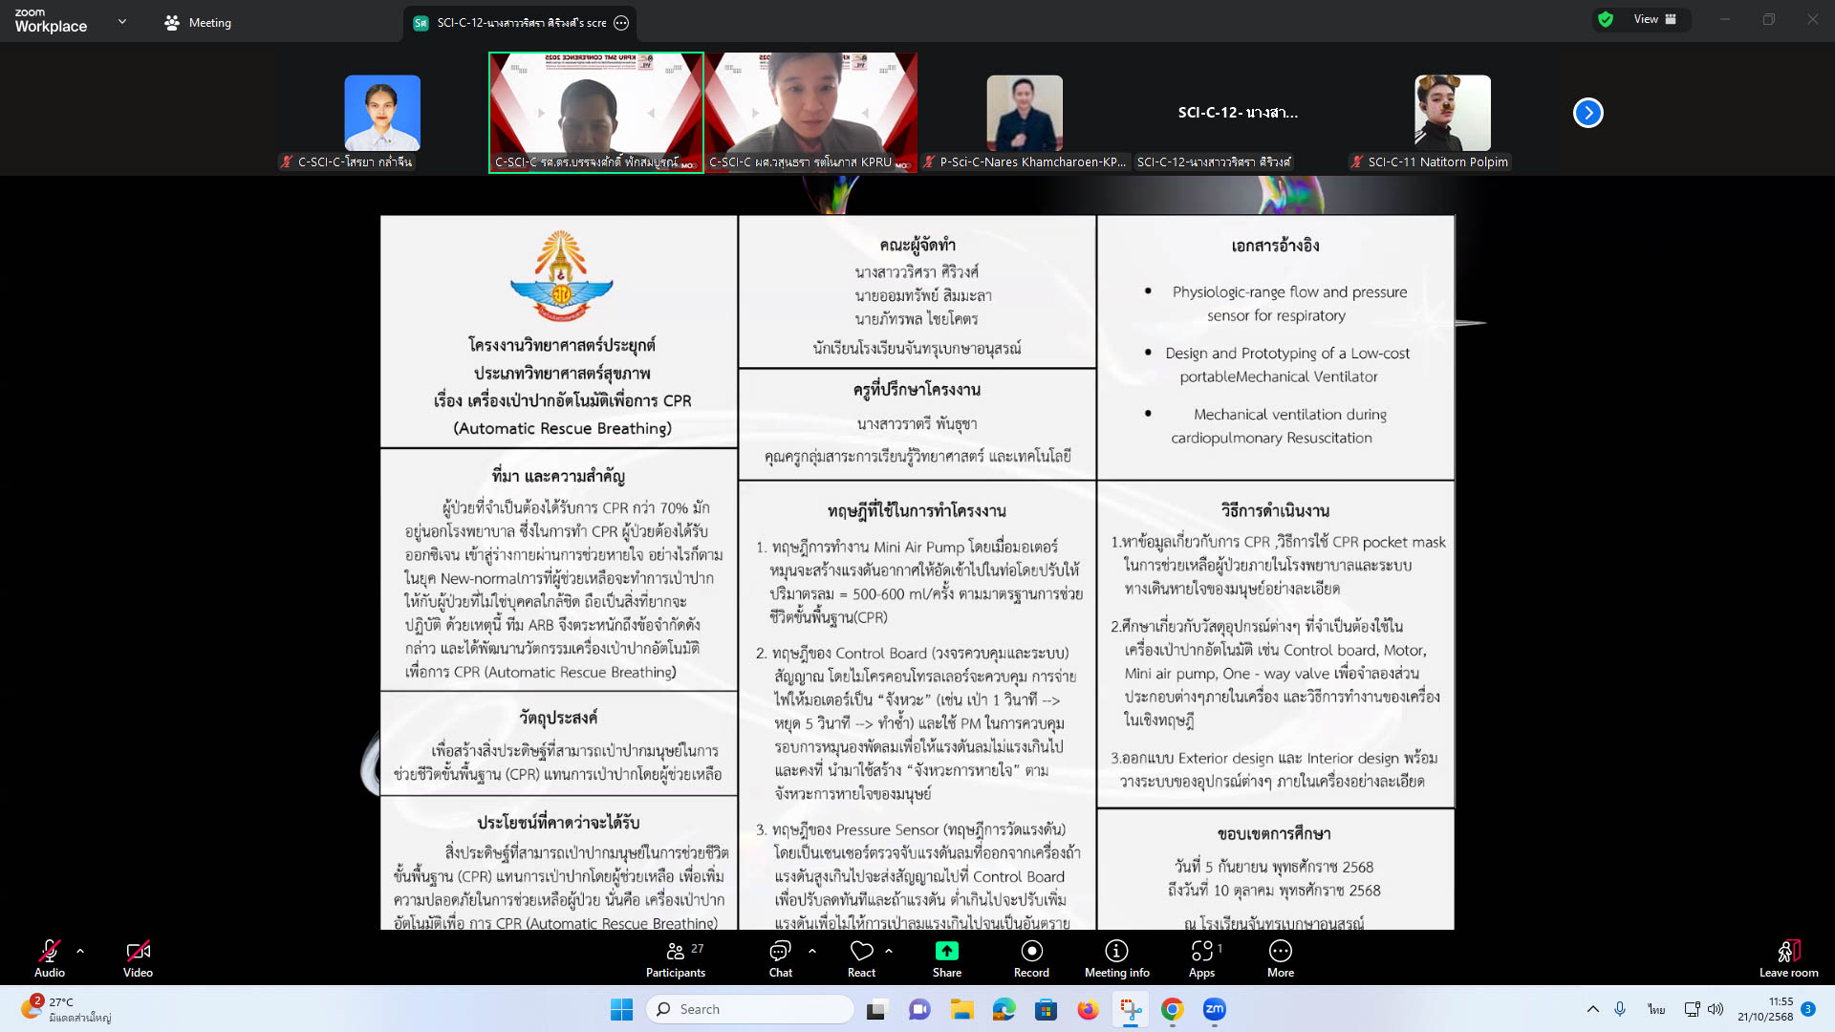Open the Chat panel
Image resolution: width=1835 pixels, height=1032 pixels.
(780, 958)
